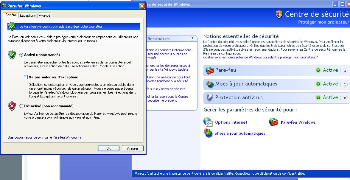This screenshot has width=350, height=180.
Task: Click the OK button
Action: [x=108, y=148]
